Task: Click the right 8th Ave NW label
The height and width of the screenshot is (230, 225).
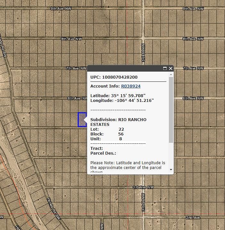Action: (193, 39)
